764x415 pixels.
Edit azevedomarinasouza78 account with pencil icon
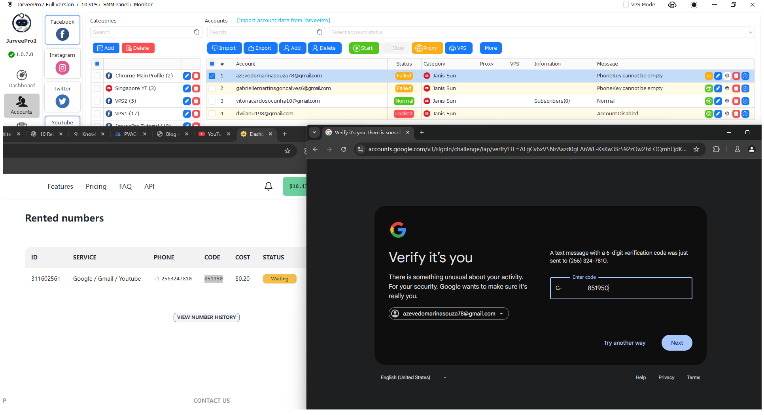(x=718, y=76)
